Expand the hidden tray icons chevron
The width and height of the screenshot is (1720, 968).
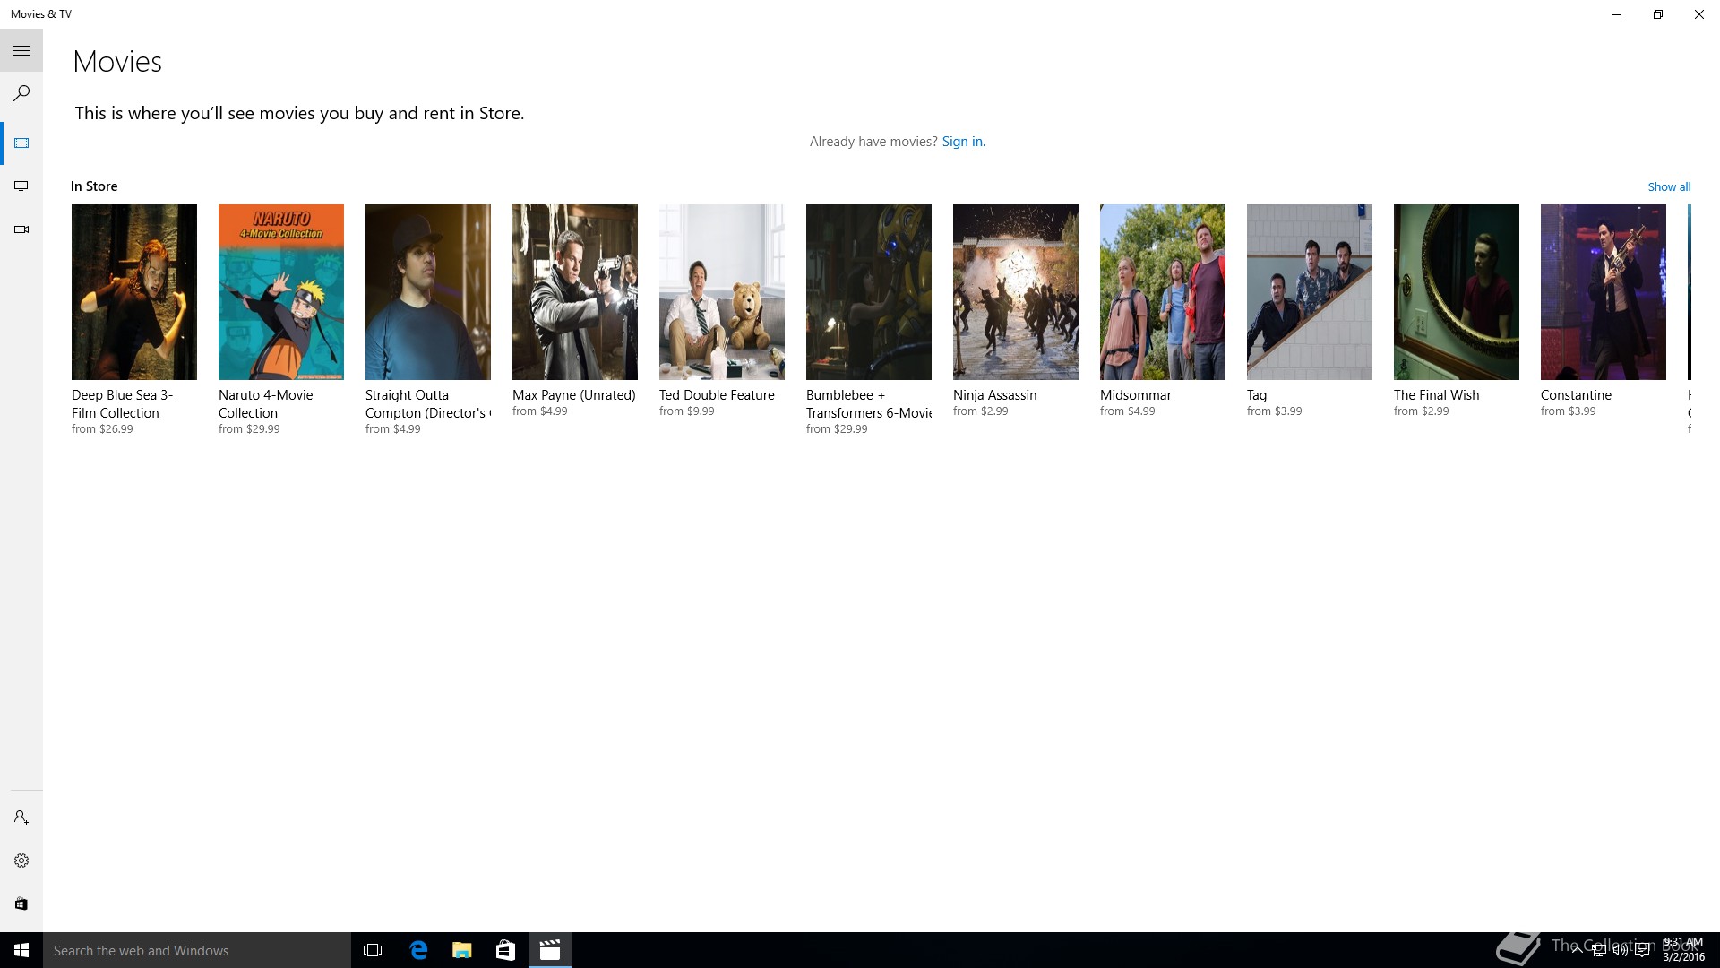pyautogui.click(x=1578, y=950)
